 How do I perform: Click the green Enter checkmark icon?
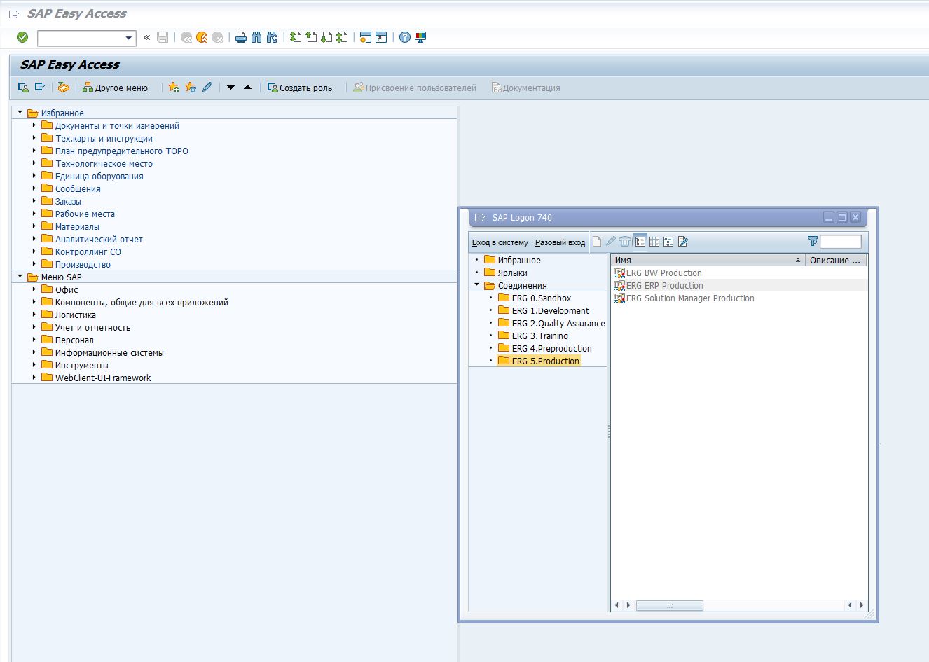[22, 37]
